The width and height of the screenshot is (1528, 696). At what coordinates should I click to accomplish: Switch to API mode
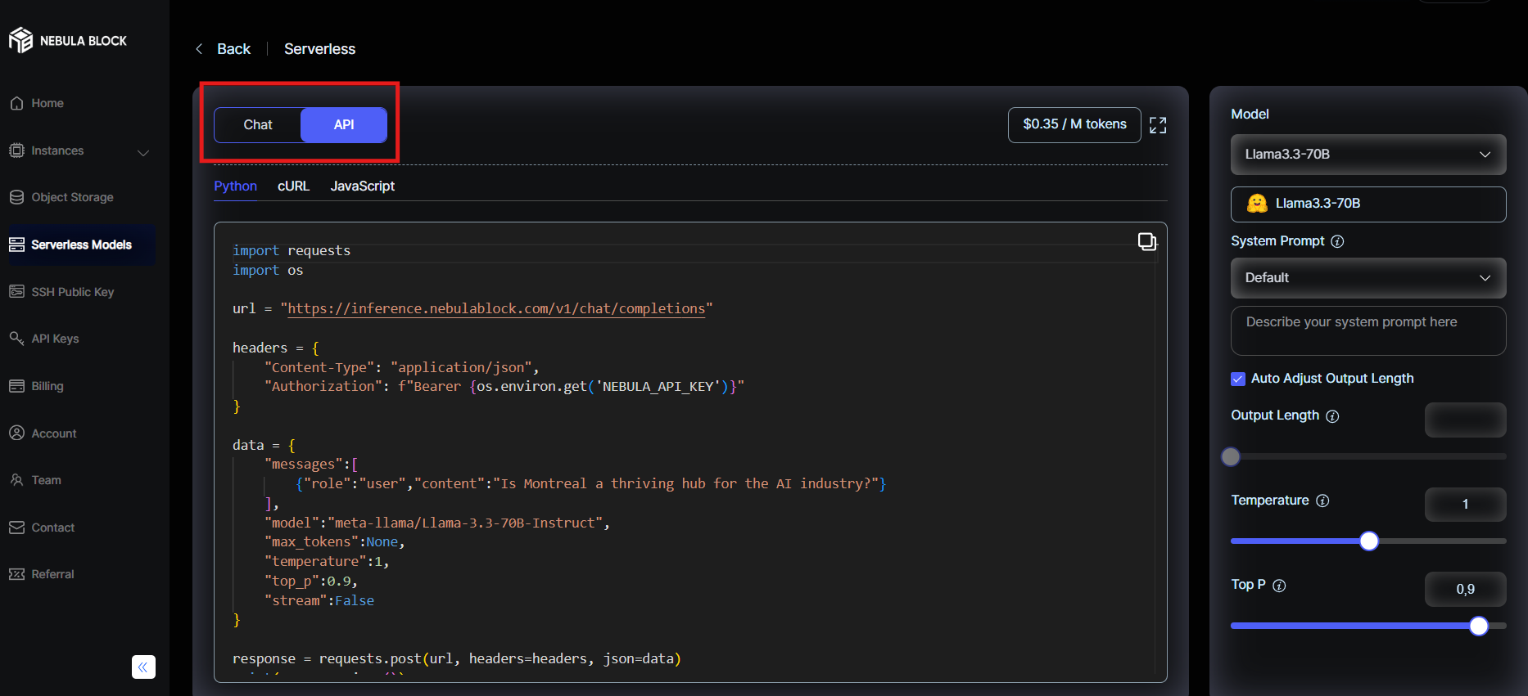click(x=344, y=125)
